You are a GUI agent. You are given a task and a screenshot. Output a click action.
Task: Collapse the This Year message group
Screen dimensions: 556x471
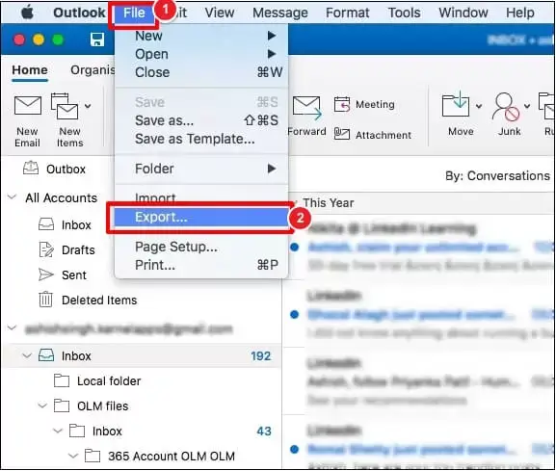295,203
